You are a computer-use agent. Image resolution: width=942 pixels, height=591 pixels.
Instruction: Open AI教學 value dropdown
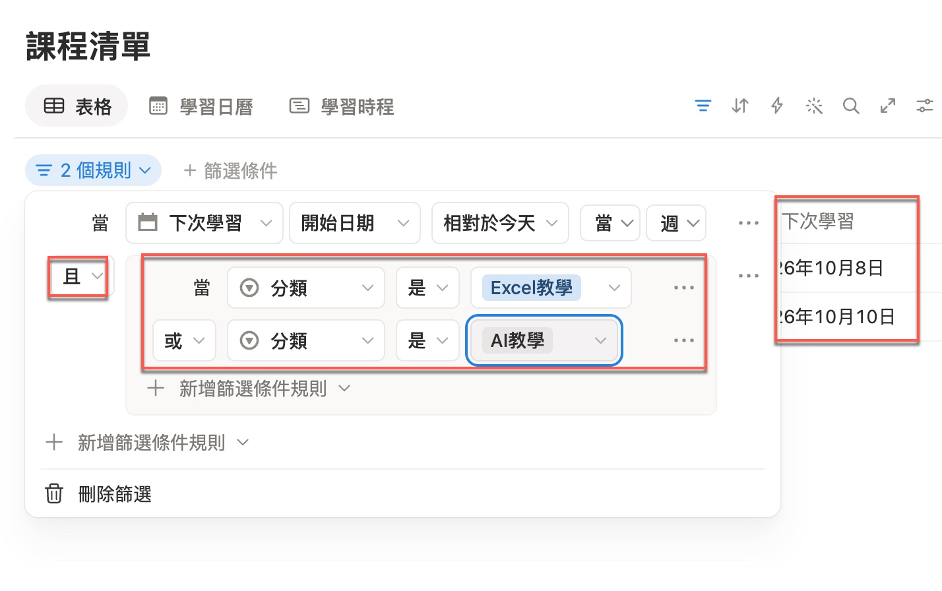(x=544, y=340)
